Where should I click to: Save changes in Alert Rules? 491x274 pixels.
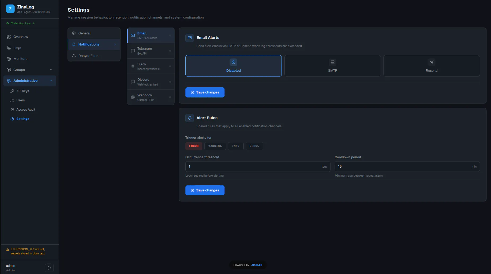tap(205, 190)
